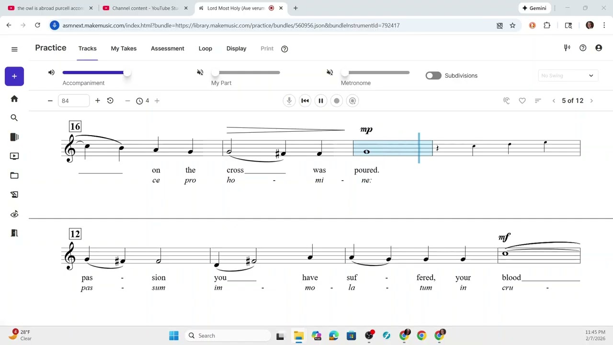Click the loop-record circular button
The image size is (613, 345).
tap(352, 101)
